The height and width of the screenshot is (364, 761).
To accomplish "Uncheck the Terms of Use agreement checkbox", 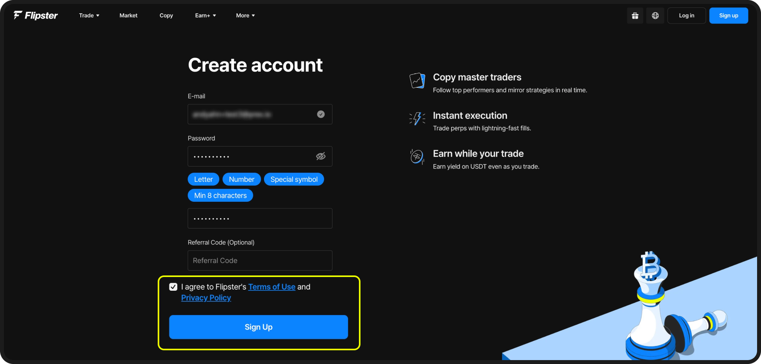I will click(x=173, y=287).
